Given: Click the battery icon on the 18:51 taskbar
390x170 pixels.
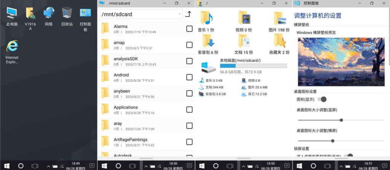Looking at the screenshot, I should [348, 166].
